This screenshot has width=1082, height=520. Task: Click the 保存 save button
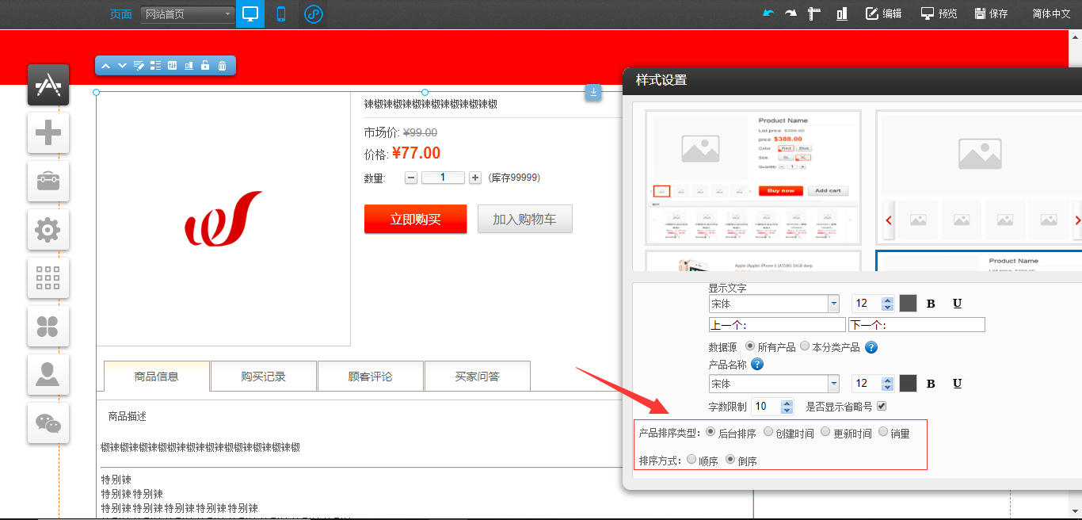(x=991, y=13)
